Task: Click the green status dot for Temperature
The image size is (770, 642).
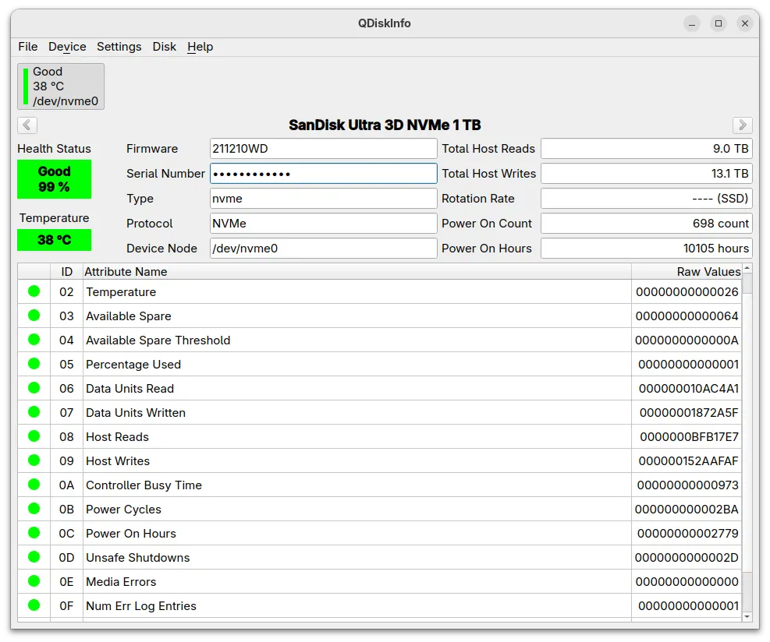Action: [34, 291]
